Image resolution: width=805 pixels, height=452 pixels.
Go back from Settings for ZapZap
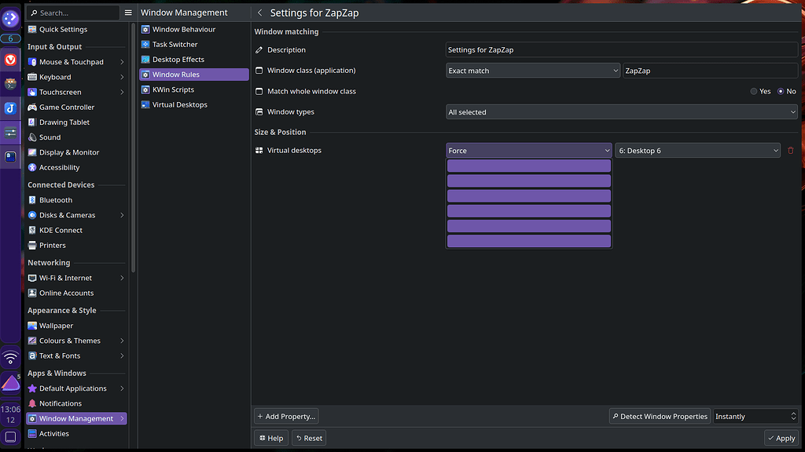click(x=259, y=13)
